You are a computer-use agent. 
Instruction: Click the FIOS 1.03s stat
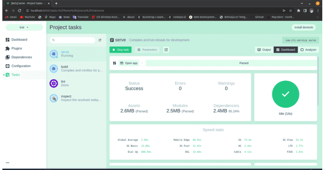coord(295,152)
